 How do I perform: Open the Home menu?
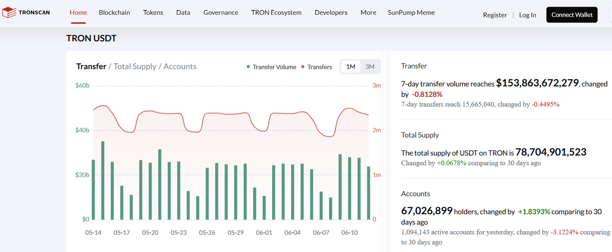click(x=78, y=12)
